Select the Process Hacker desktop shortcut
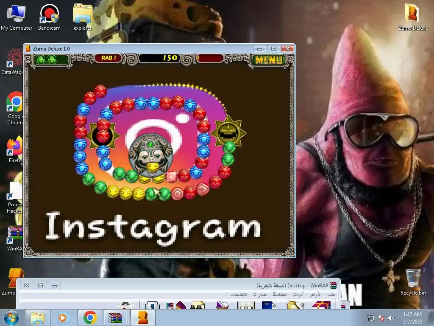This screenshot has width=434, height=326. click(15, 197)
